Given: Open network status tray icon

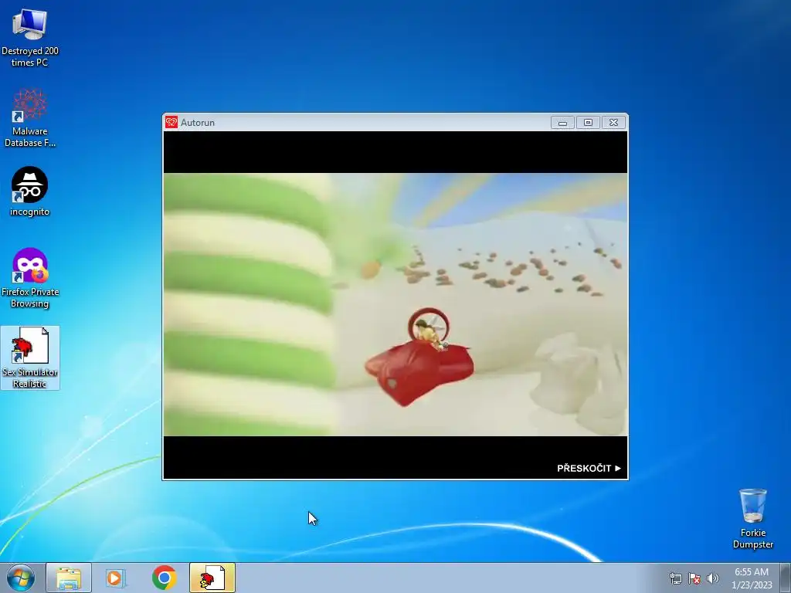Looking at the screenshot, I should click(x=675, y=578).
